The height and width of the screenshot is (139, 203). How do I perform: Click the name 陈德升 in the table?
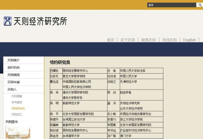[x=54, y=119]
